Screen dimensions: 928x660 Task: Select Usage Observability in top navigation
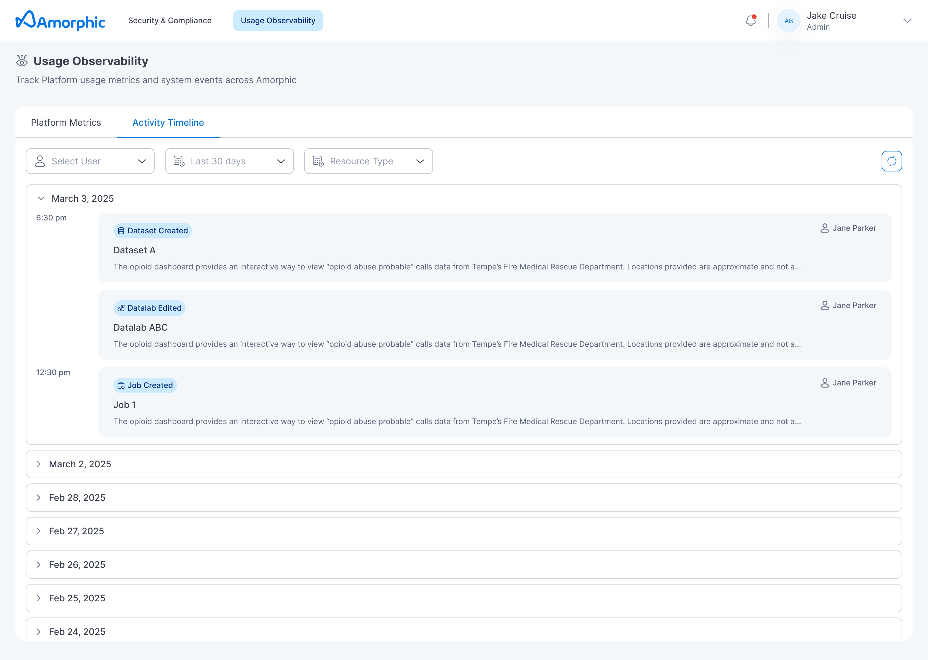[x=278, y=21]
